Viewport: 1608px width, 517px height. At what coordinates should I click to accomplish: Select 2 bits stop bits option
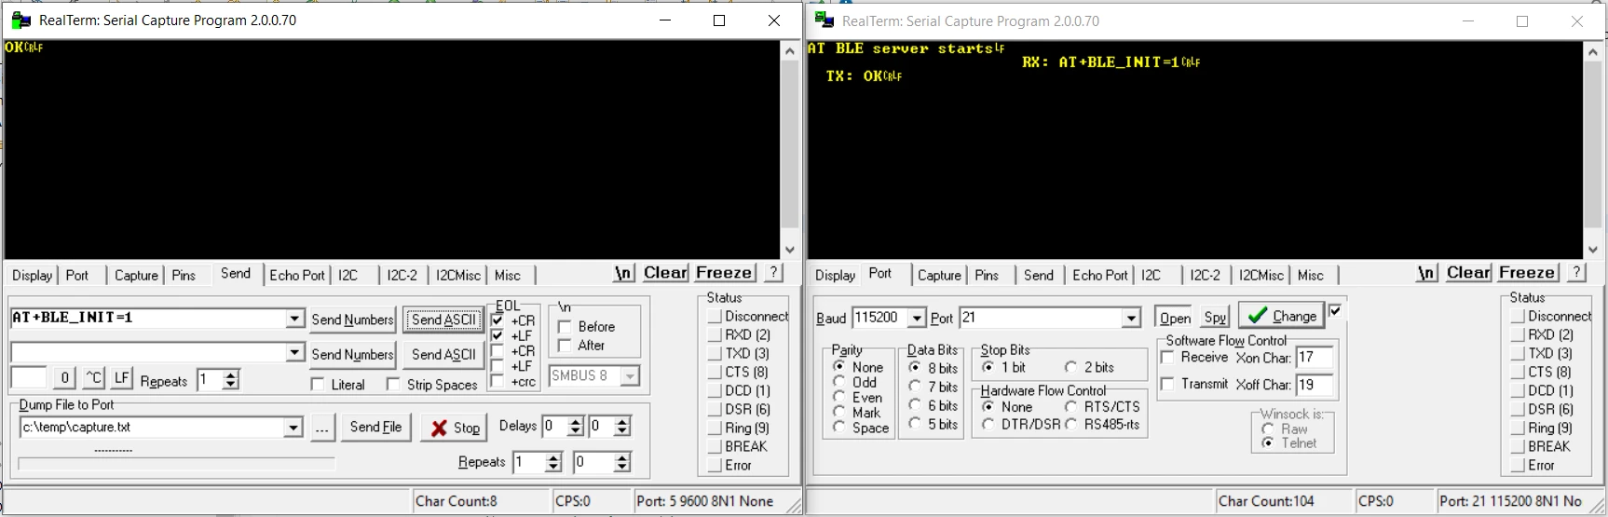pyautogui.click(x=1070, y=367)
